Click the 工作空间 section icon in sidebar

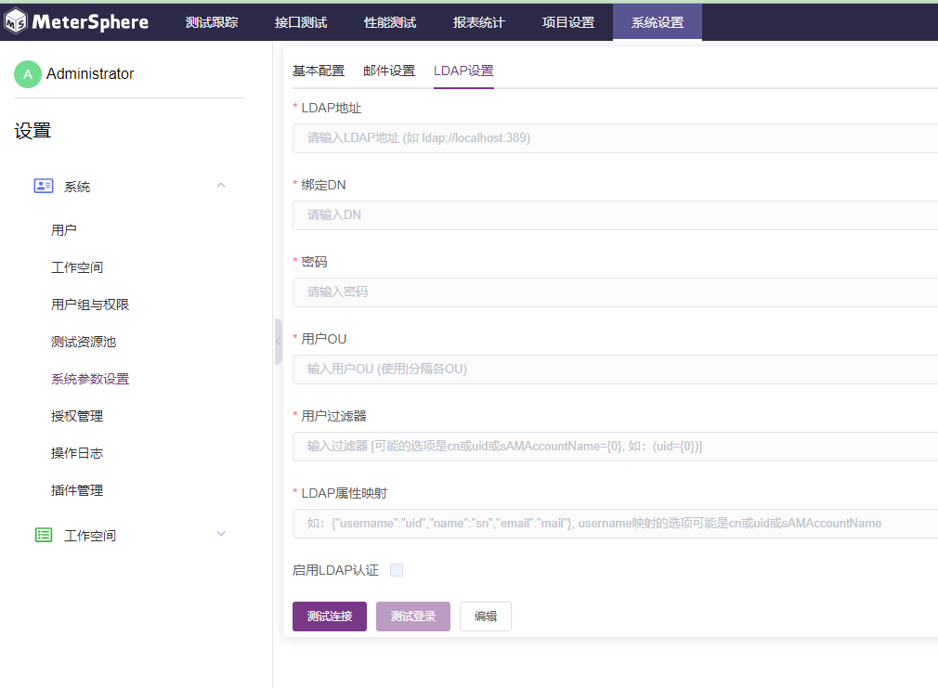(x=43, y=535)
